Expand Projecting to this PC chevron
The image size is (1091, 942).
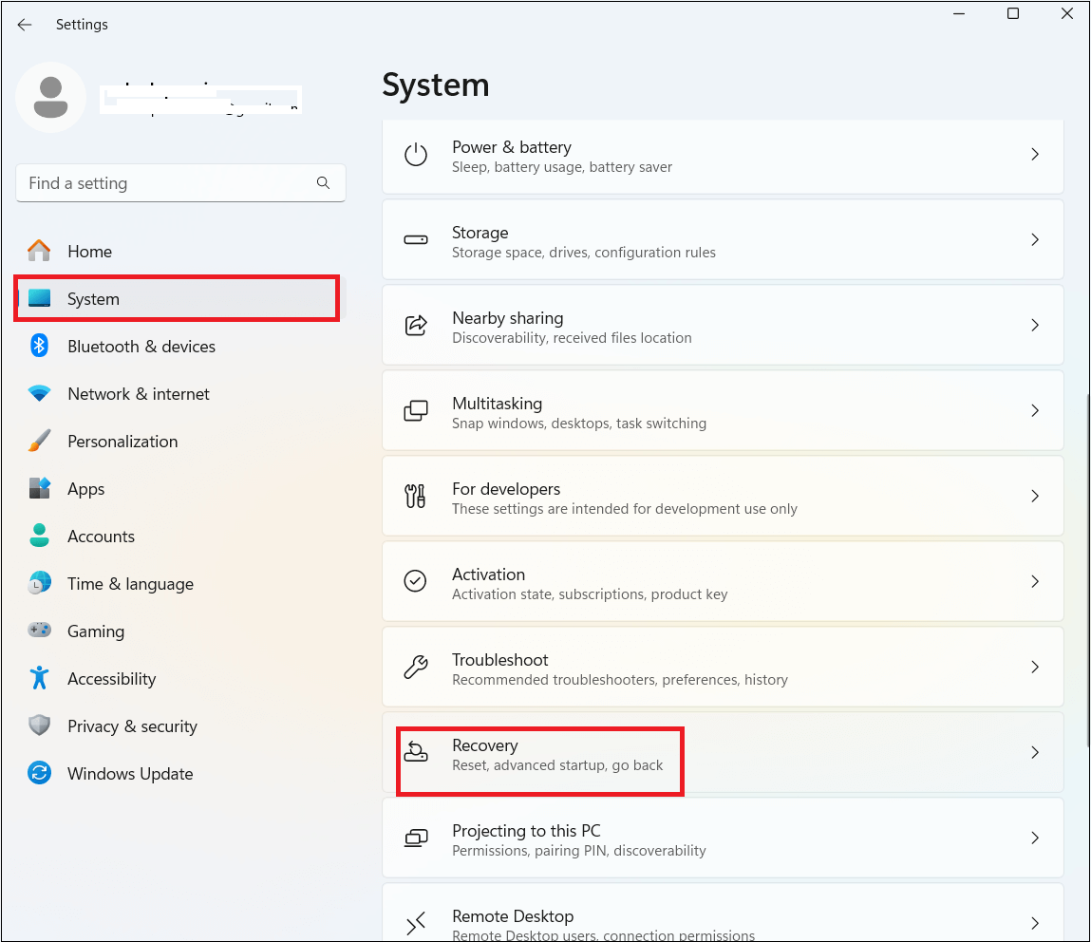pos(1035,838)
